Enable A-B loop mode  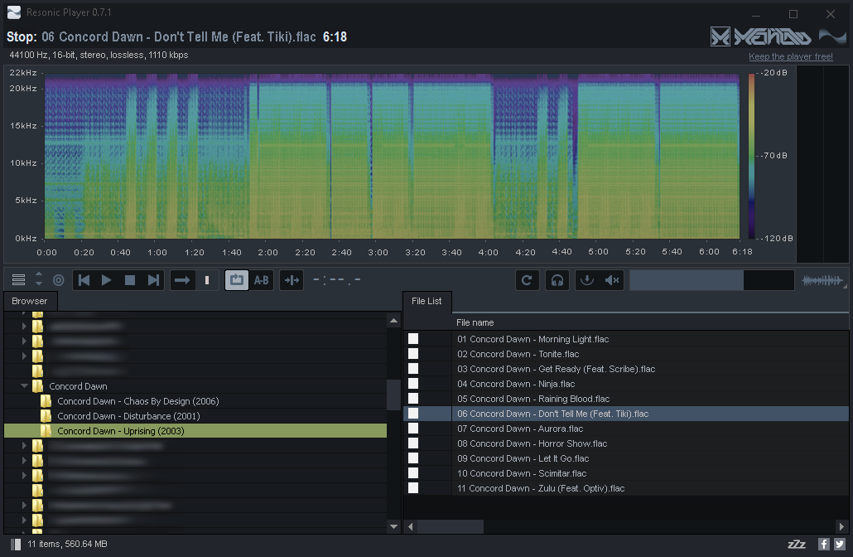pos(261,280)
